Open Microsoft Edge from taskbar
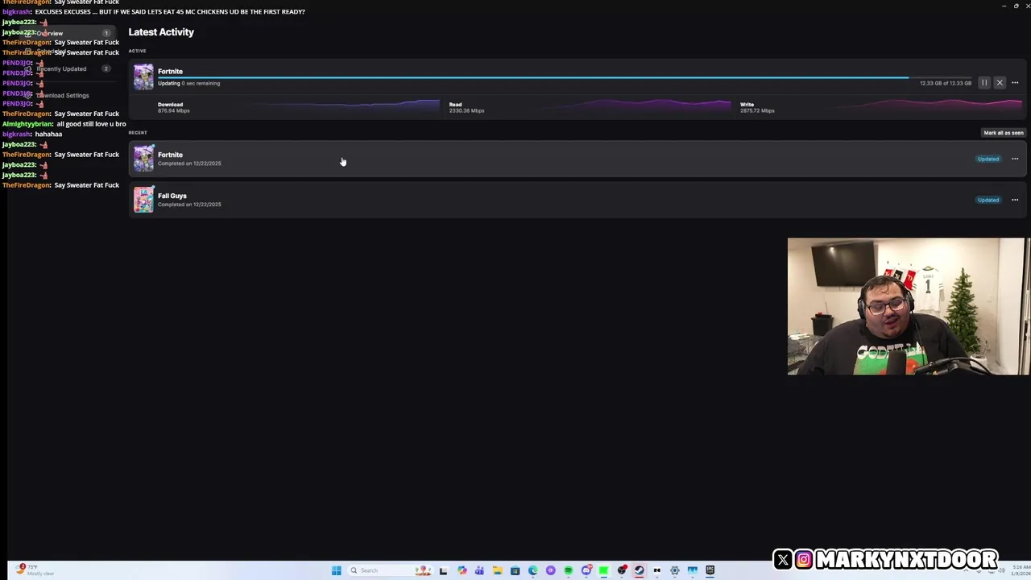Viewport: 1031px width, 580px height. 532,570
